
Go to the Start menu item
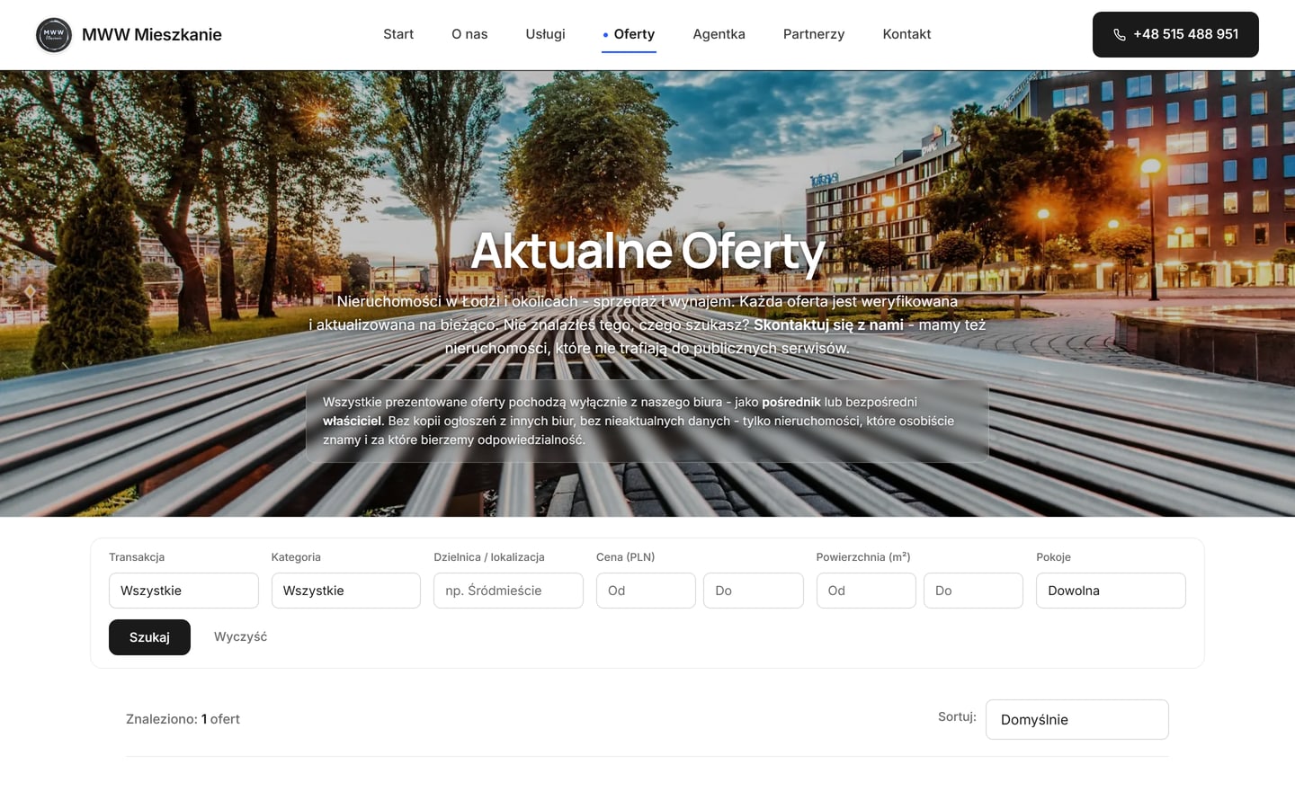pos(398,34)
